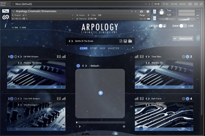Open the wrench instrument edit mode icon
Screen dimensions: 205x136
(6, 11)
